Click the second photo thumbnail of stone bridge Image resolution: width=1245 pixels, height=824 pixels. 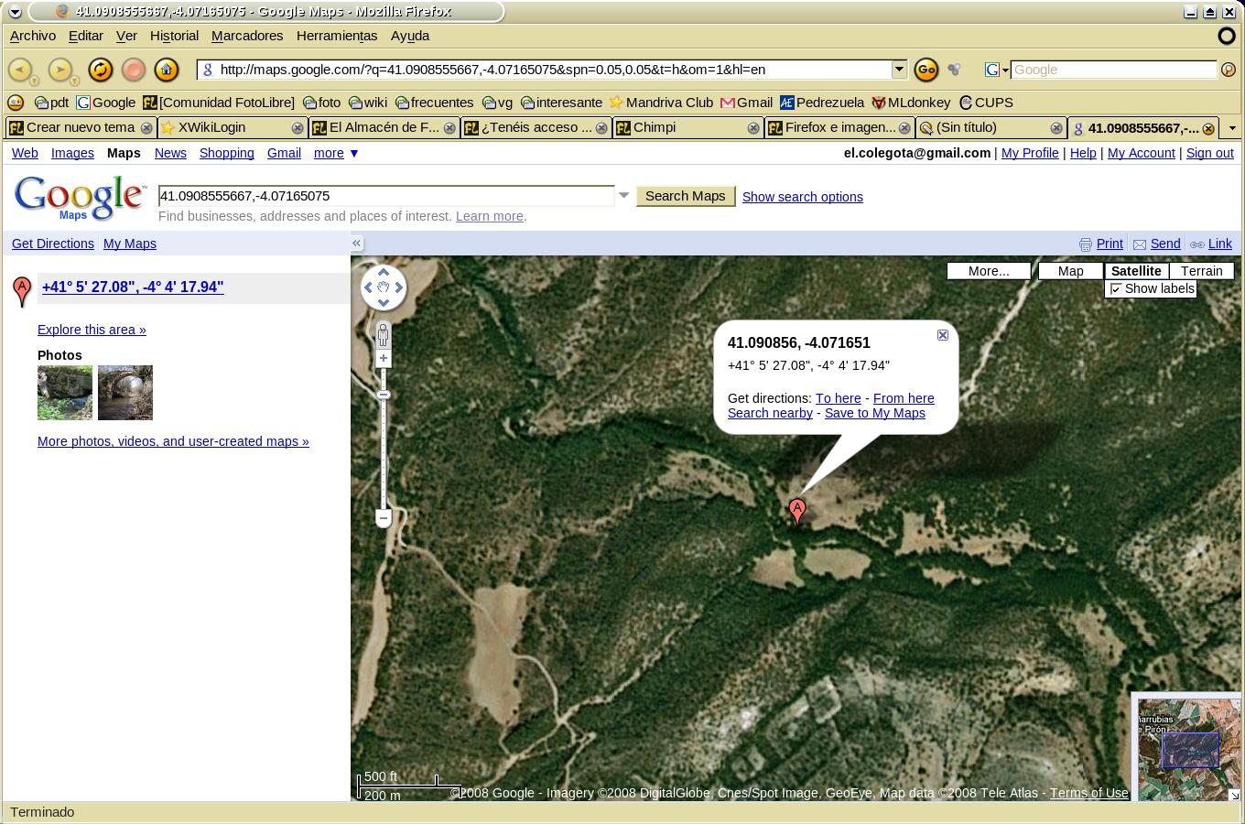125,393
